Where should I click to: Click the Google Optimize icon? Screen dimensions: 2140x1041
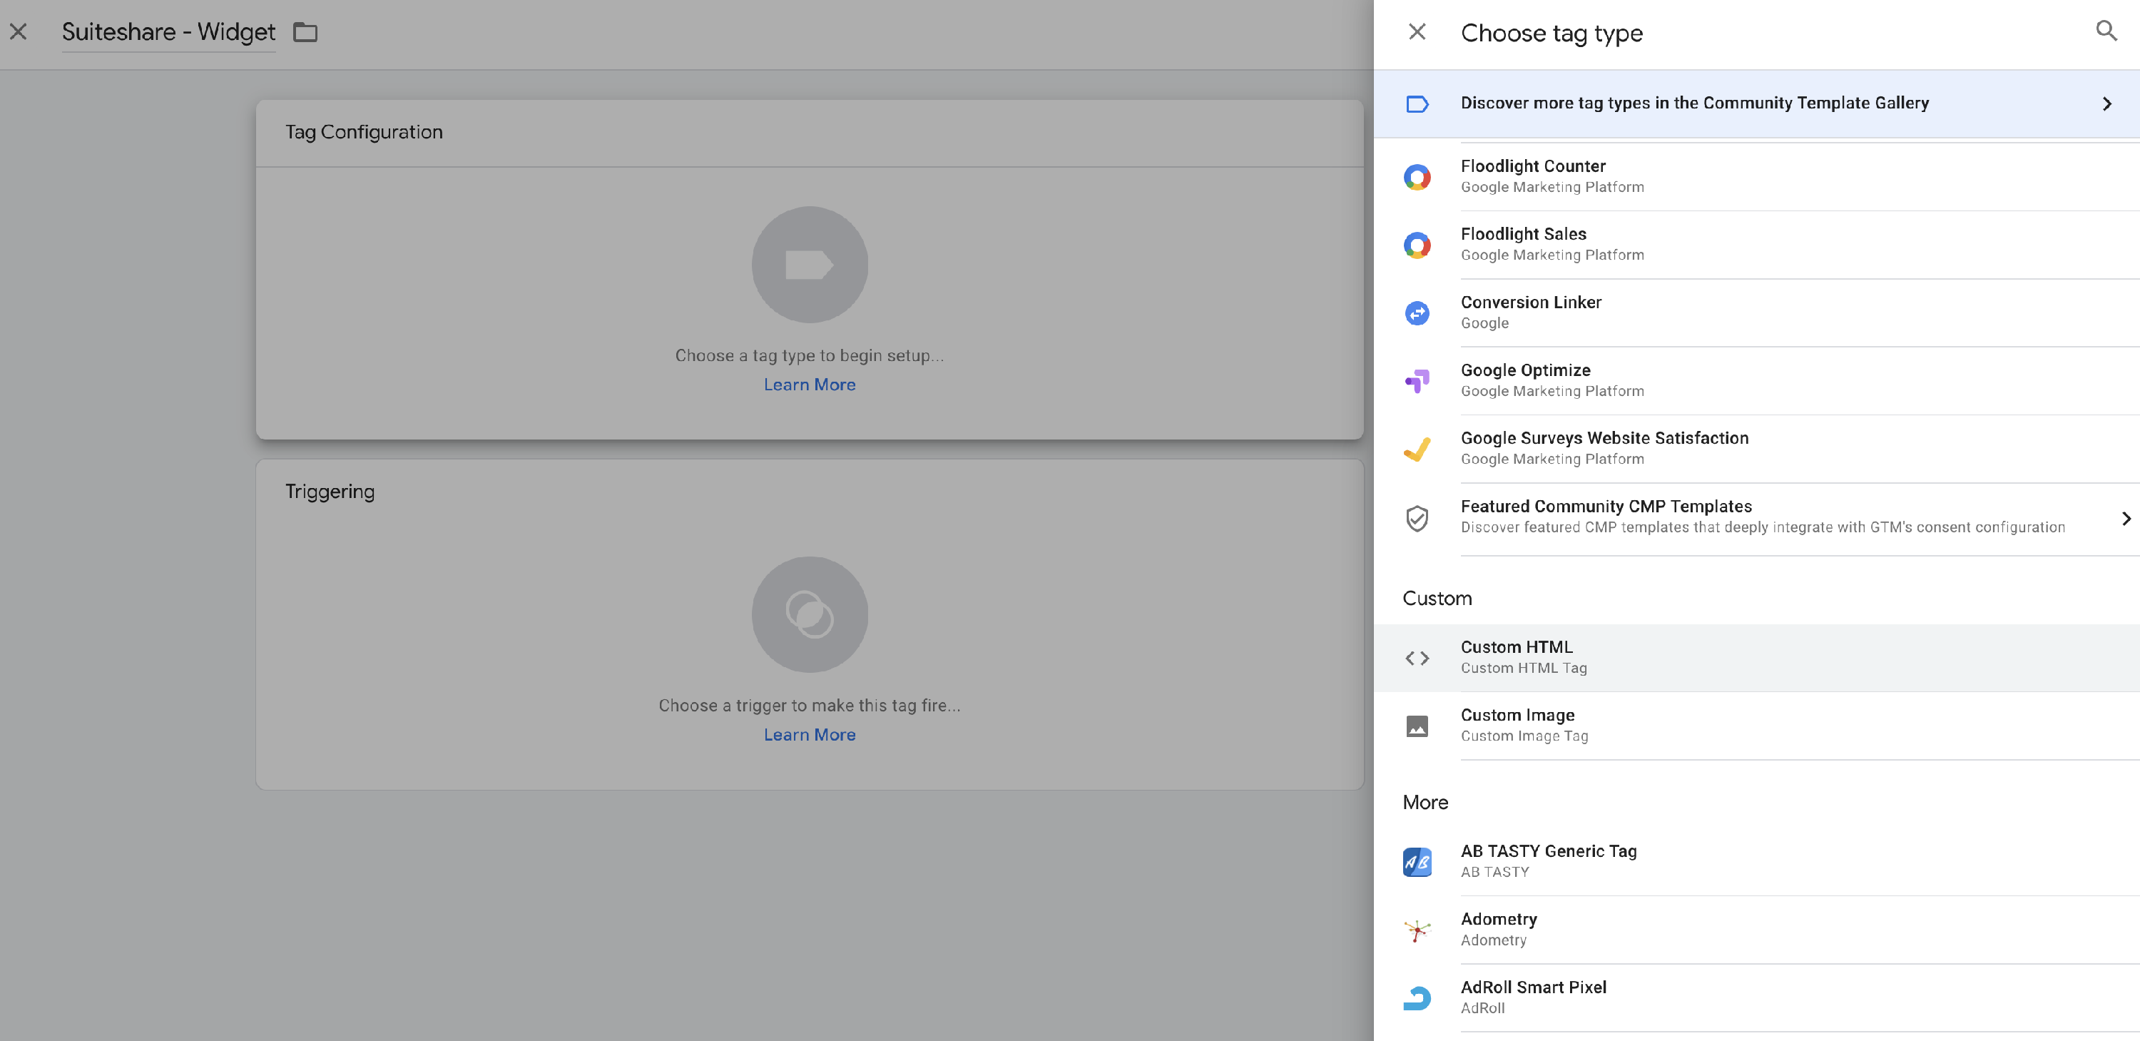pyautogui.click(x=1417, y=381)
